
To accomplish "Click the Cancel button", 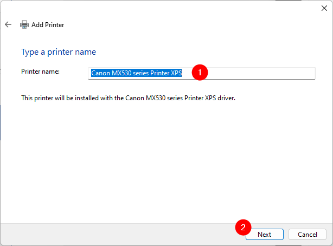I will (x=308, y=234).
